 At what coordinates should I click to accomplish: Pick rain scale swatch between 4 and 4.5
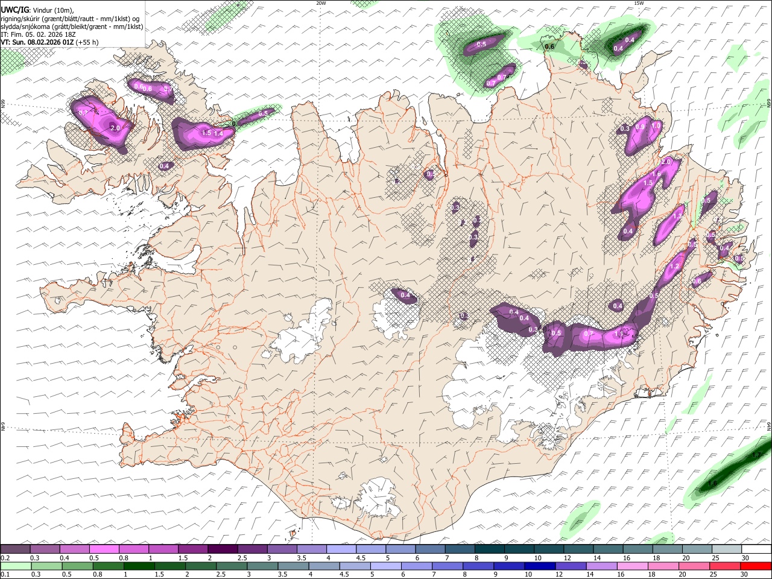(x=324, y=566)
